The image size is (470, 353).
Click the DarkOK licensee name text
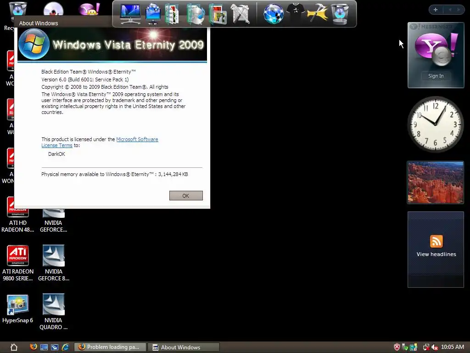pyautogui.click(x=56, y=154)
